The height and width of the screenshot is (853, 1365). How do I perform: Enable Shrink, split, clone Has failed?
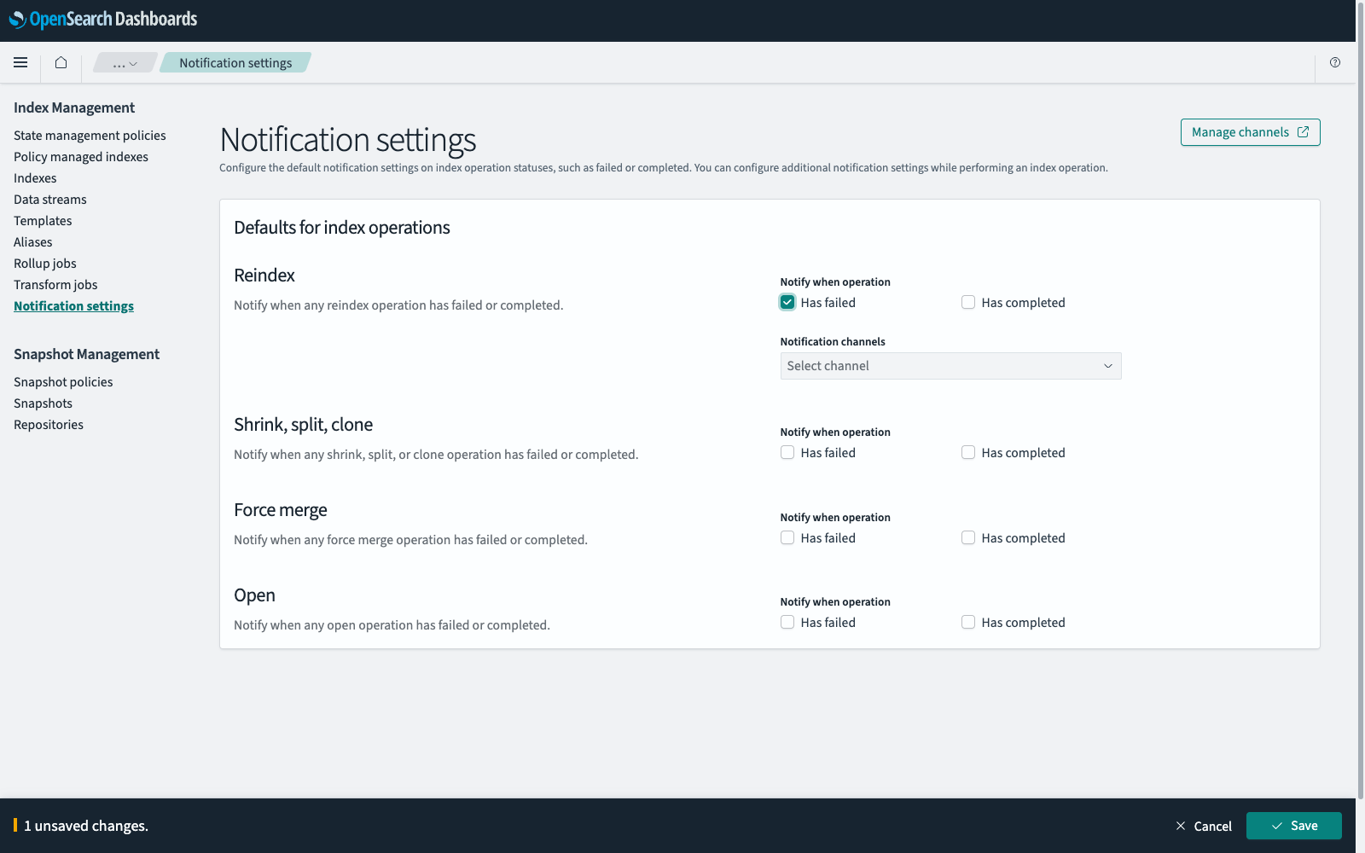787,452
